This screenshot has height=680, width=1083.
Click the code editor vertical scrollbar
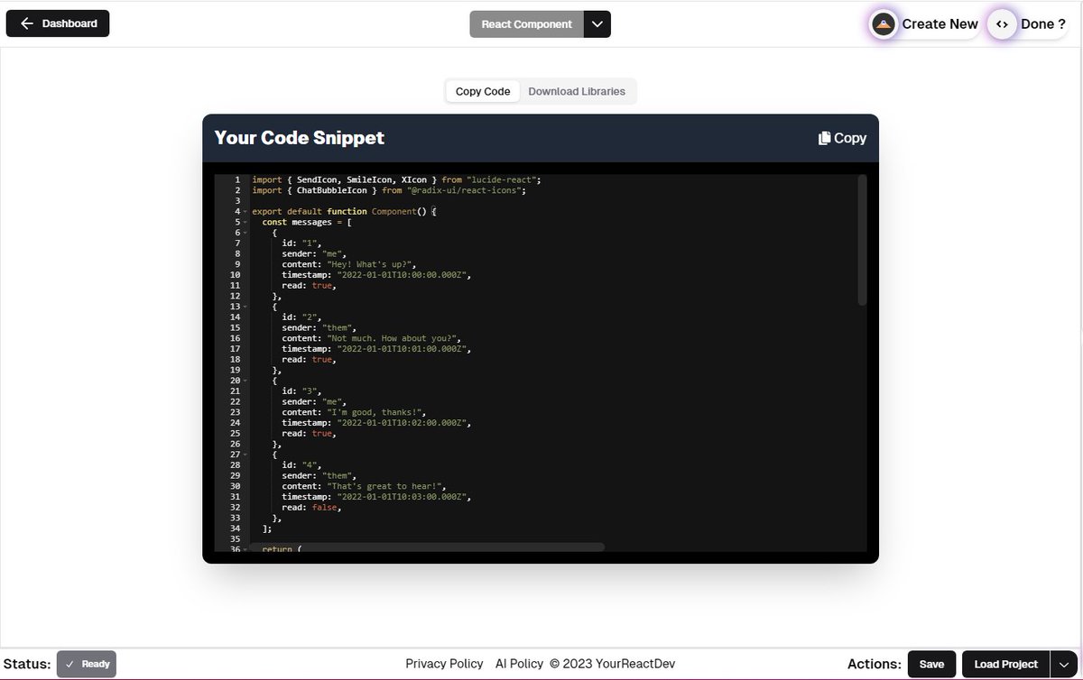(862, 240)
